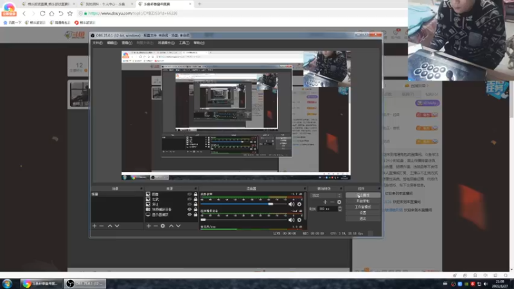514x289 pixels.
Task: Bookmark this page with the star icon
Action: tap(70, 13)
